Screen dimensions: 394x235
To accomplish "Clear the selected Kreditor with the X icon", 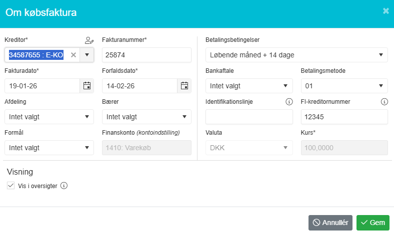I will [x=73, y=55].
